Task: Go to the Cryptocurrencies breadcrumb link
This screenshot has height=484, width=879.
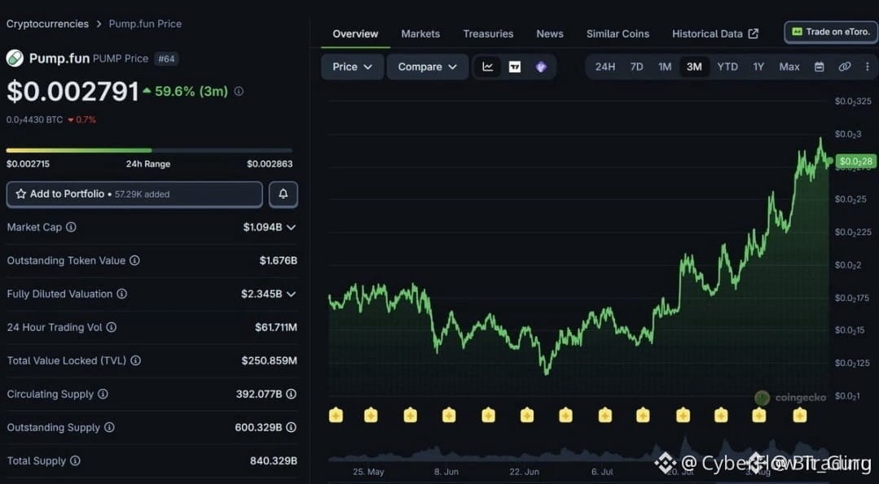Action: (47, 24)
